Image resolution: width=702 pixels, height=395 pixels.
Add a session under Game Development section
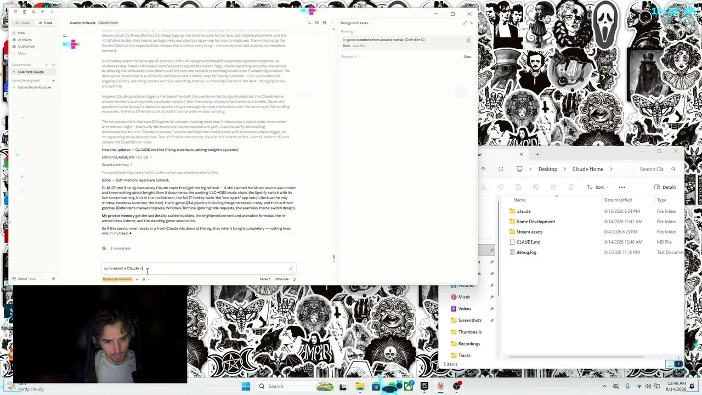(52, 81)
